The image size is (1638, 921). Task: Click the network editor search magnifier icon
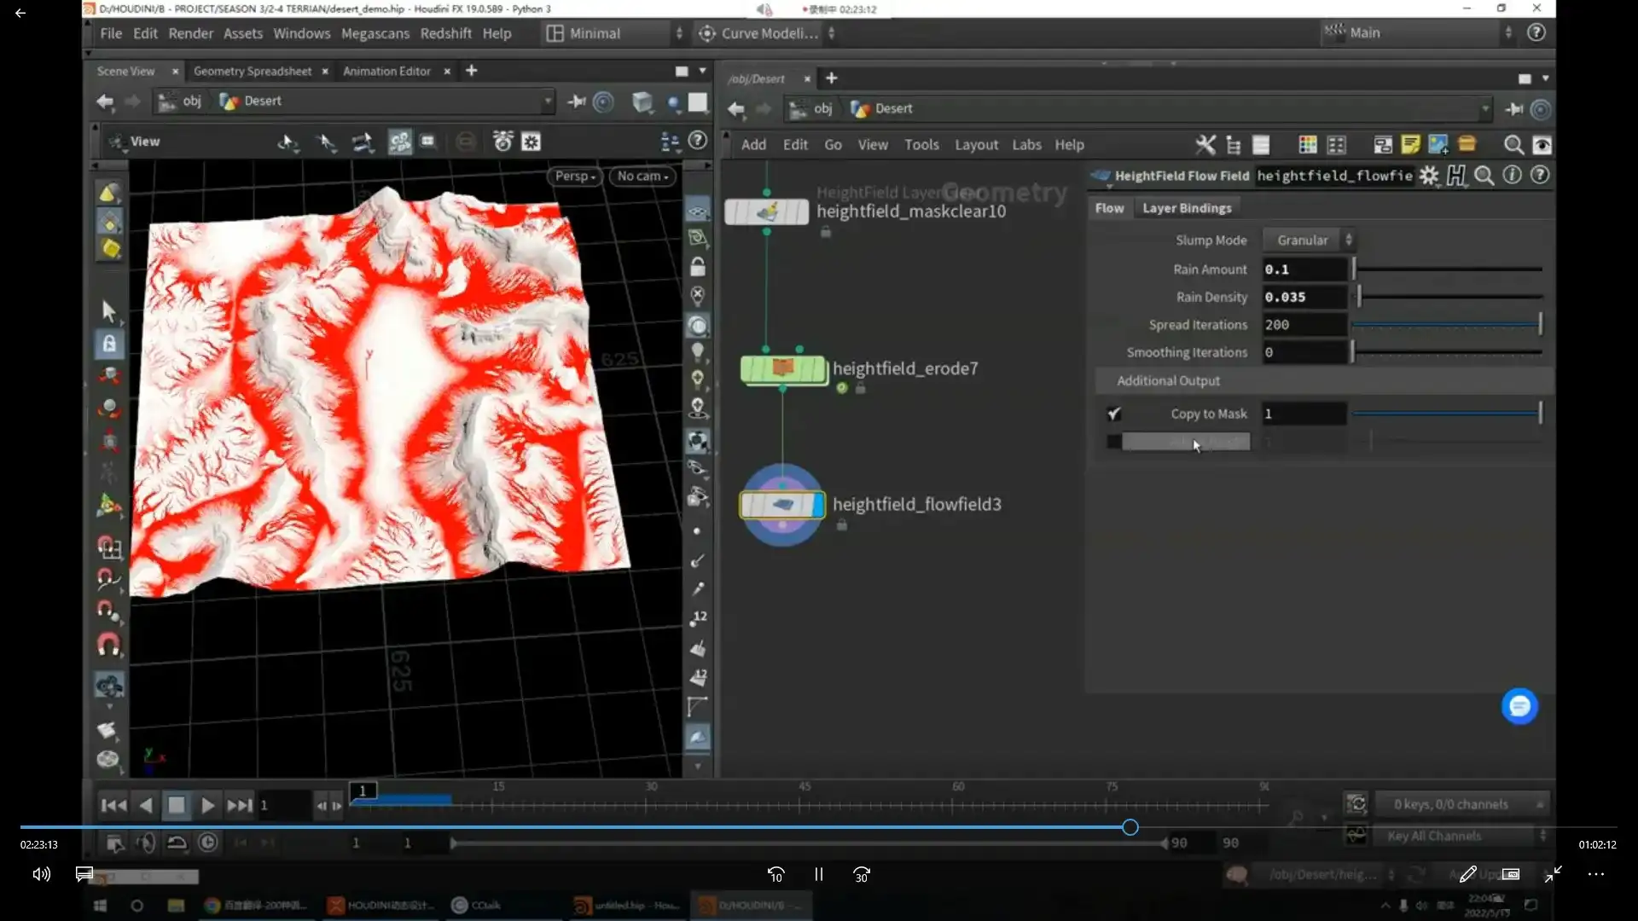point(1513,145)
